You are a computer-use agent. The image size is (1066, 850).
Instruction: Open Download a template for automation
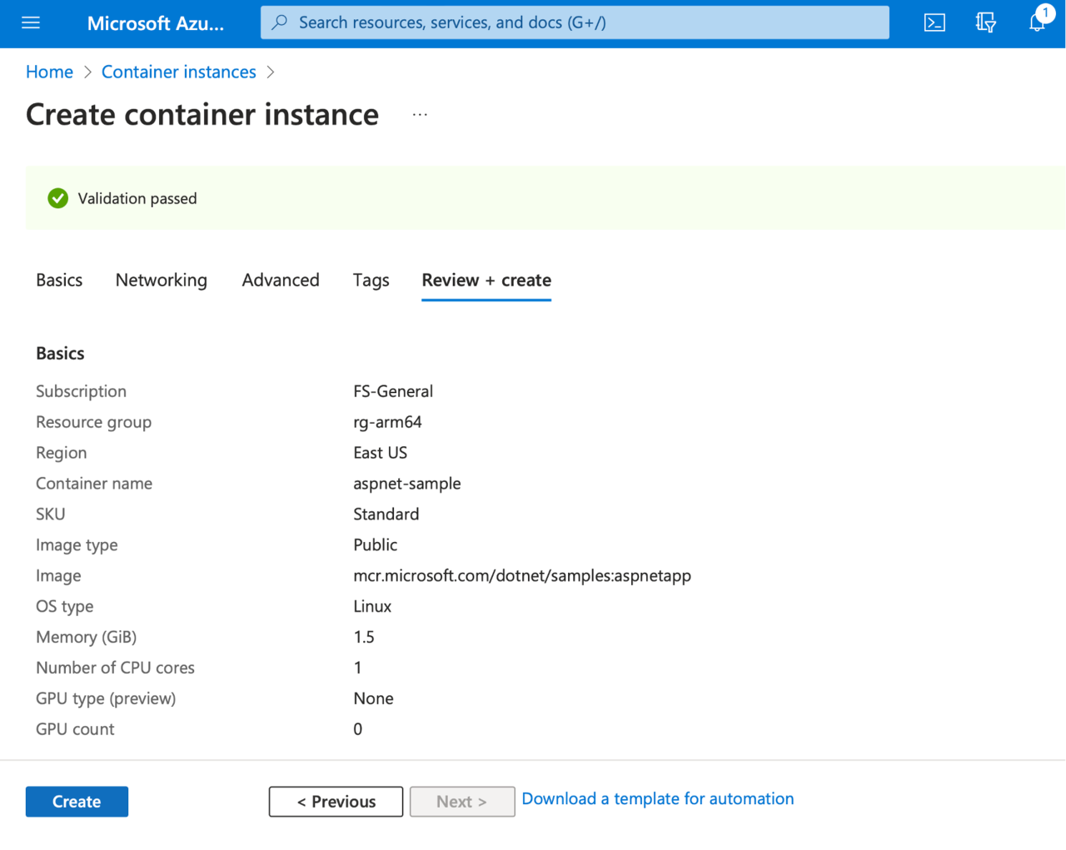point(657,798)
